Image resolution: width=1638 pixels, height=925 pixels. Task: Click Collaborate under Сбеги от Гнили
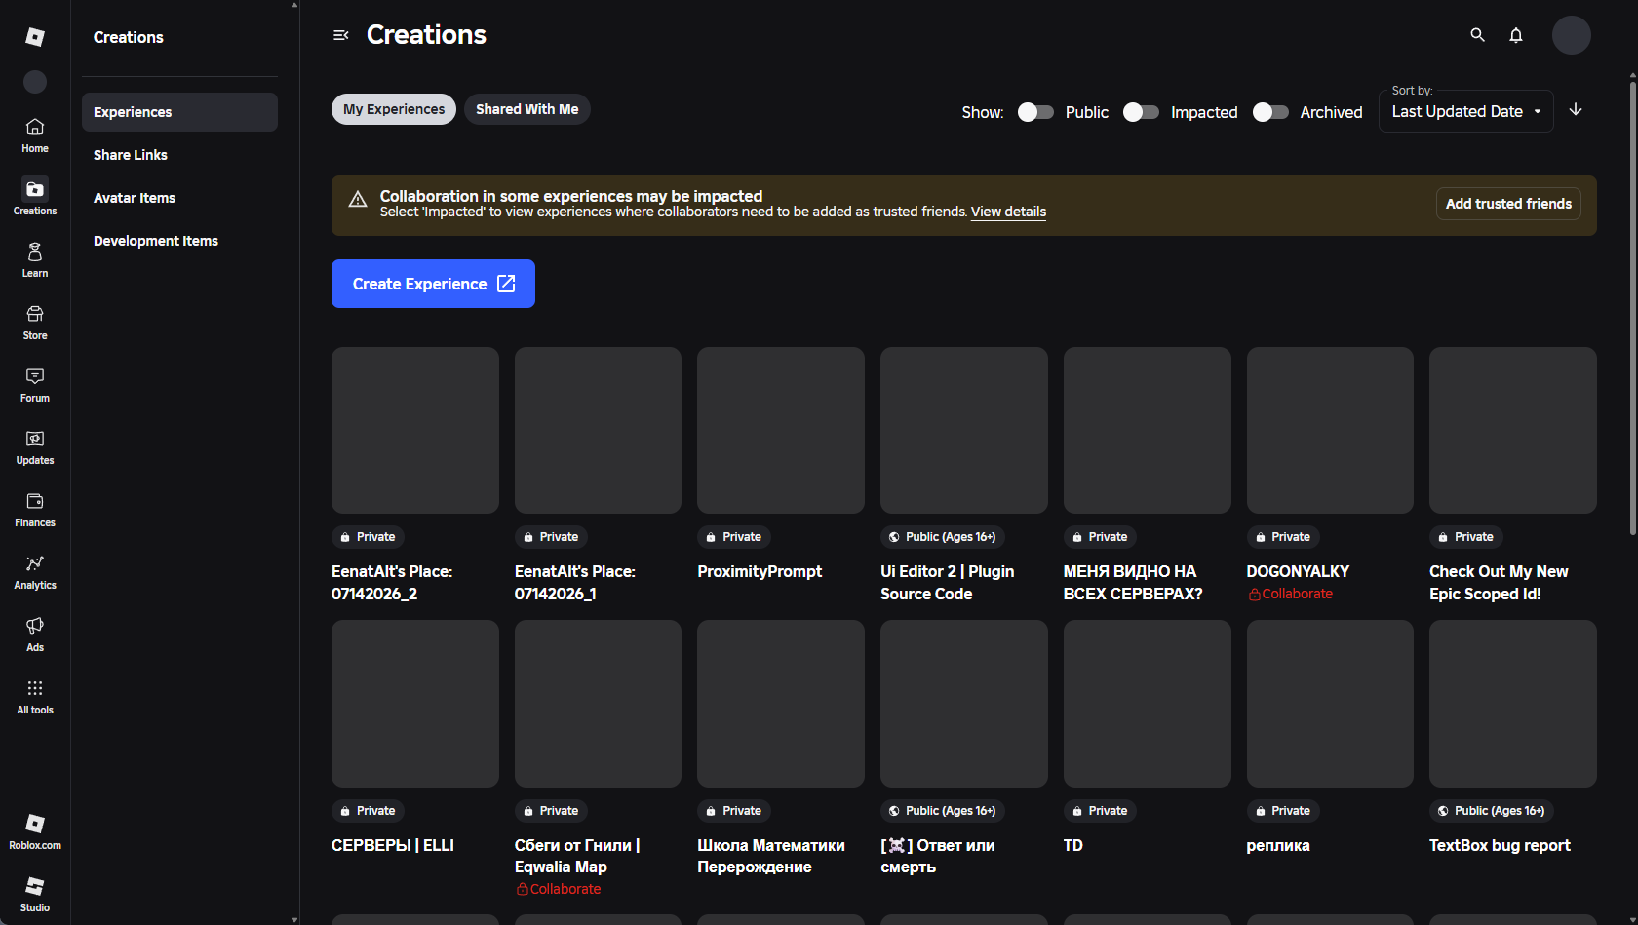pyautogui.click(x=559, y=889)
